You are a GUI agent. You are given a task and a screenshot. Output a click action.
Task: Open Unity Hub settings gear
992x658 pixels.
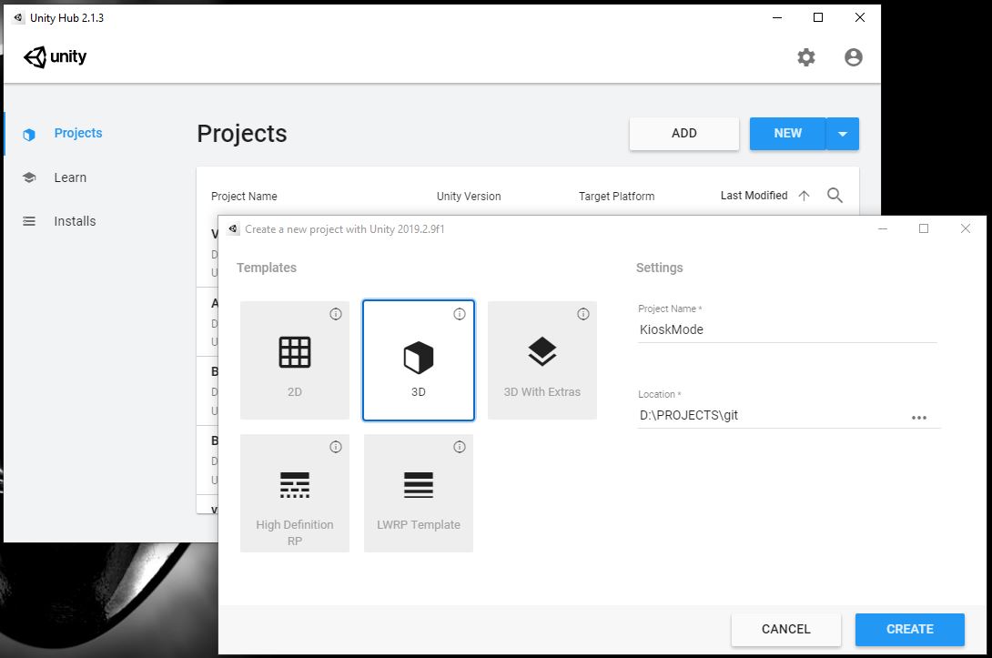[806, 57]
